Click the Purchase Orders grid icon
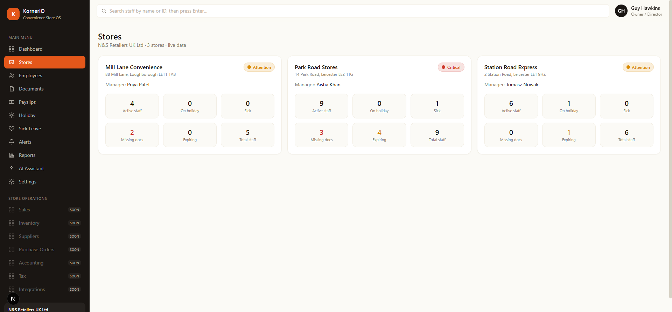 [x=12, y=249]
